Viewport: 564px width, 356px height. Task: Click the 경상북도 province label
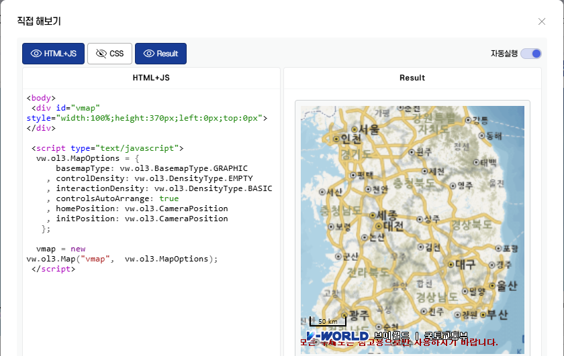point(471,225)
